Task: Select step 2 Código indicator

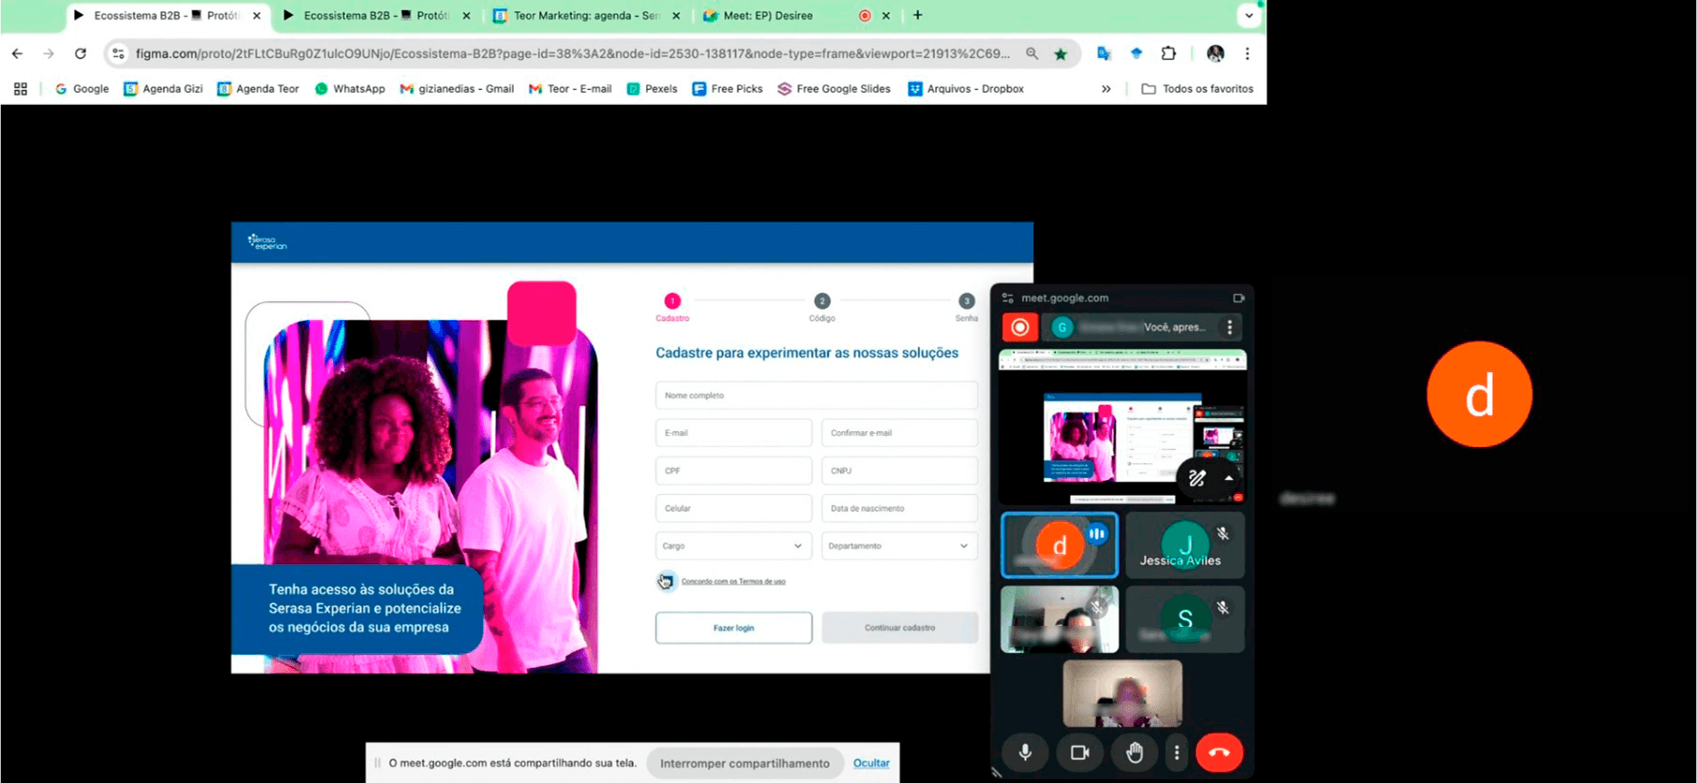Action: coord(822,301)
